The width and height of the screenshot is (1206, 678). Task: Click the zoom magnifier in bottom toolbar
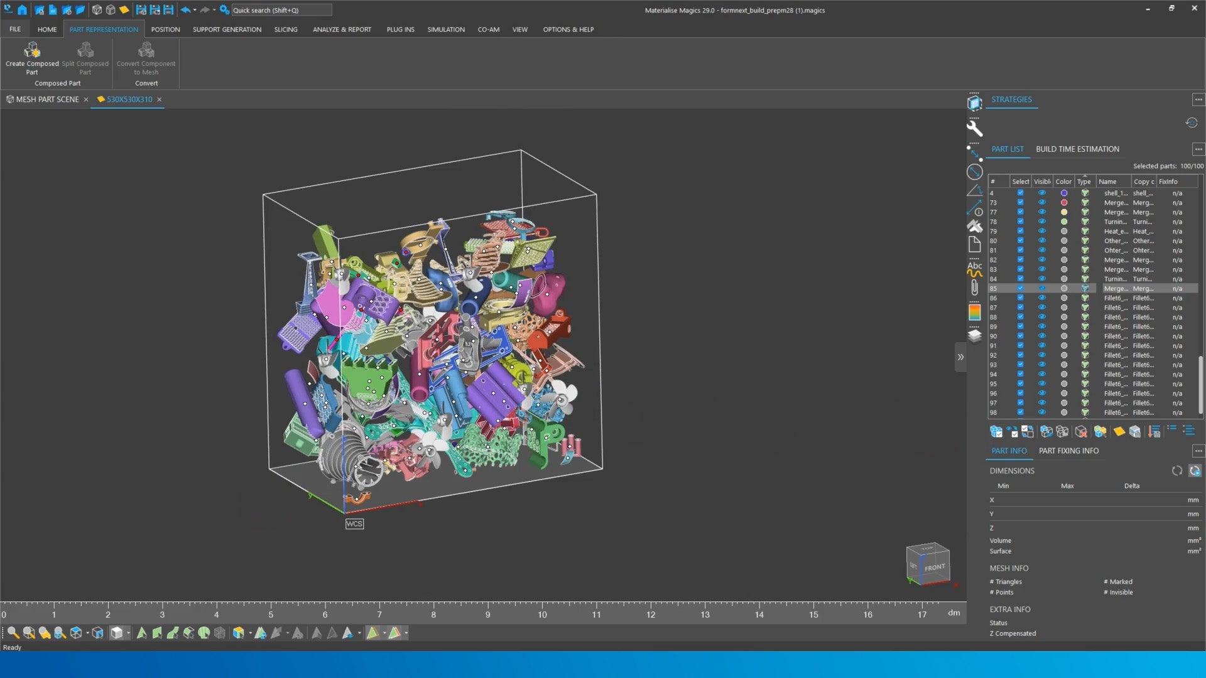[13, 633]
